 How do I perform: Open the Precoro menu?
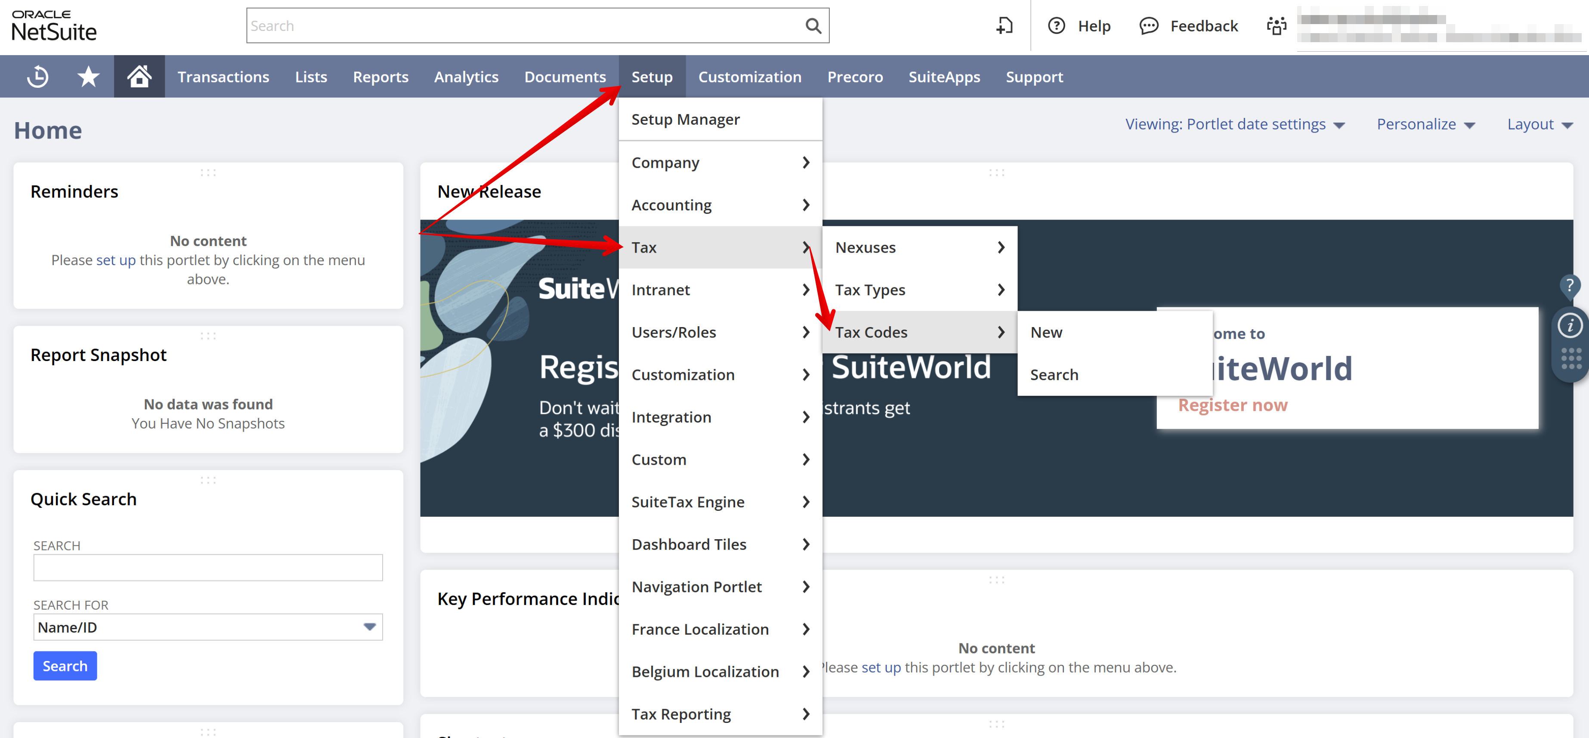click(x=855, y=77)
